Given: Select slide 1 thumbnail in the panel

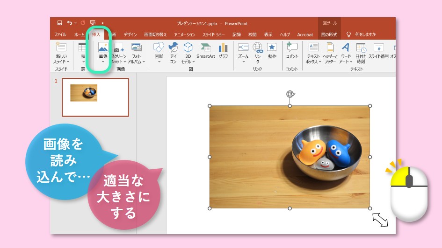Looking at the screenshot, I should click(x=95, y=97).
